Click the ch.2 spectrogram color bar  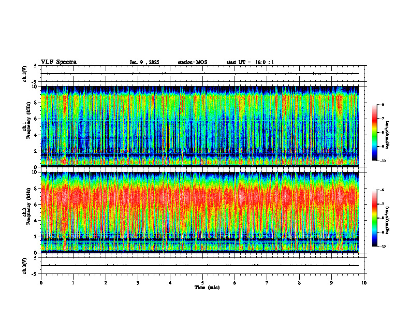pyautogui.click(x=375, y=218)
